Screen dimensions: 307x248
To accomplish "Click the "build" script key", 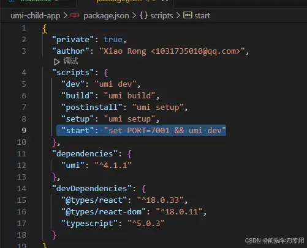I will [78, 96].
